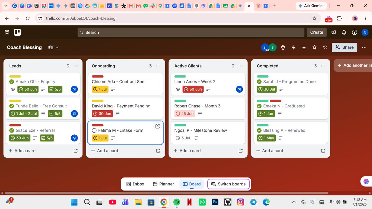
Task: Open Leads list actions menu
Action: [x=76, y=66]
